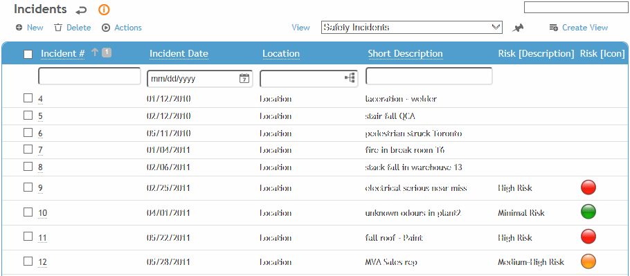The height and width of the screenshot is (276, 630).
Task: Sort by Incident # column header
Action: click(x=63, y=53)
